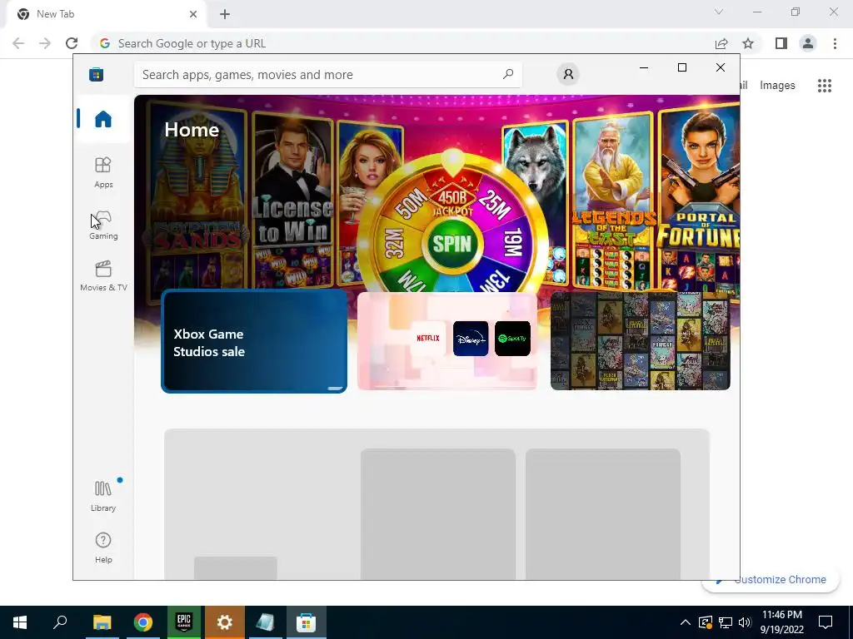Open a new Chrome tab
The width and height of the screenshot is (853, 639).
225,14
